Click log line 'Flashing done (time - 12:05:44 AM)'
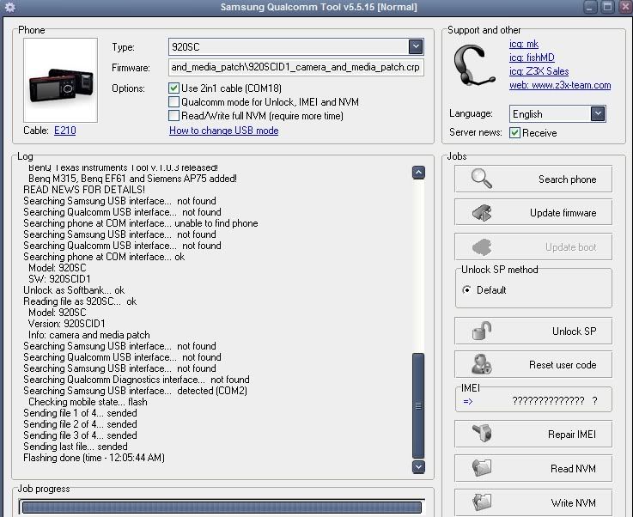This screenshot has height=517, width=633. tap(94, 458)
